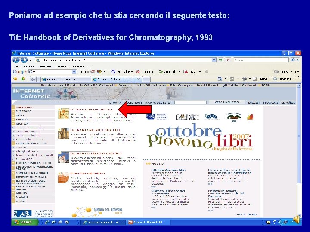This screenshot has height=232, width=310.
Task: Click the red Stop loading icon
Action: point(228,60)
